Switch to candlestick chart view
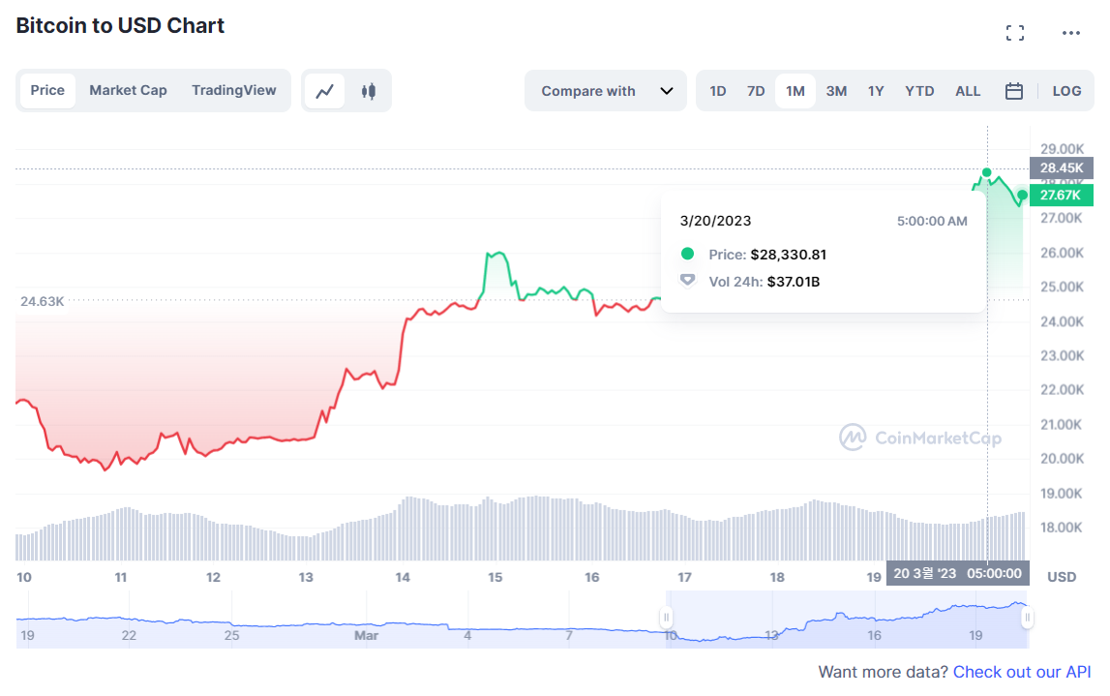The height and width of the screenshot is (696, 1110). tap(368, 91)
